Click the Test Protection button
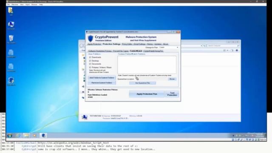The height and width of the screenshot is (153, 272). pos(172,94)
